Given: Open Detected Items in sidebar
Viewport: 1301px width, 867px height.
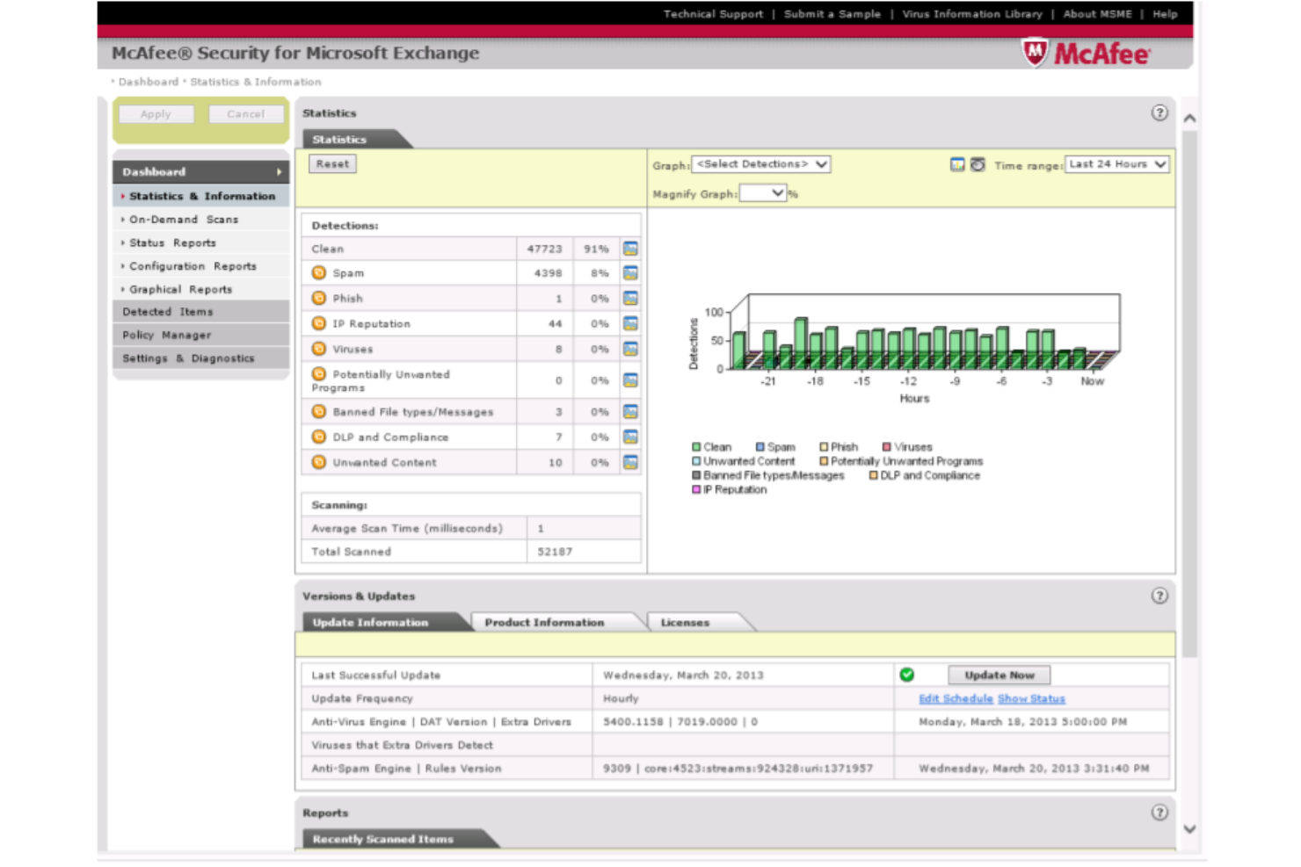Looking at the screenshot, I should point(201,312).
